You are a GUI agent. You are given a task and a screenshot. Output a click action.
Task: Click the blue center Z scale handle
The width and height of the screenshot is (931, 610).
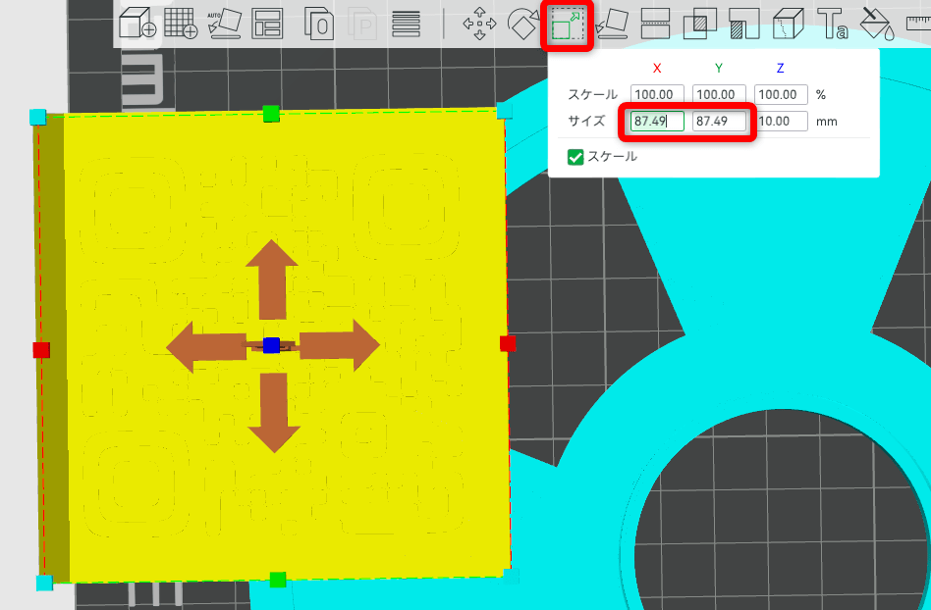click(x=271, y=345)
